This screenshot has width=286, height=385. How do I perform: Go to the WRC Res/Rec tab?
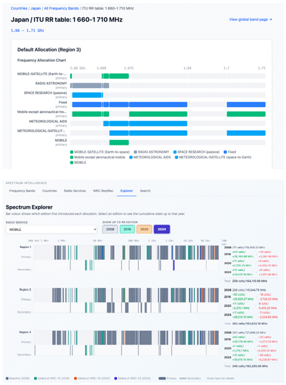(103, 191)
